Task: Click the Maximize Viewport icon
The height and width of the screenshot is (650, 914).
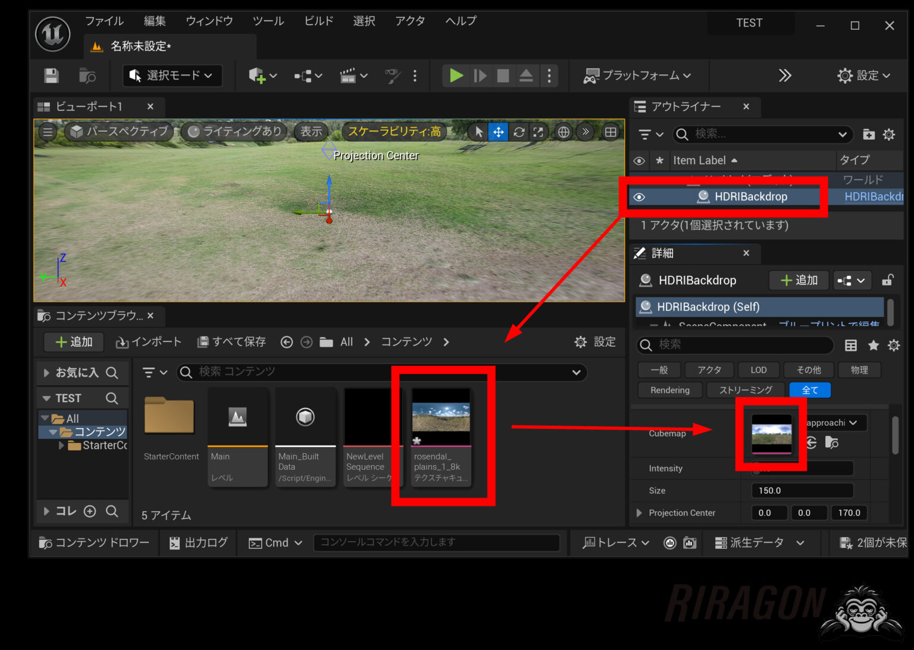Action: point(539,131)
